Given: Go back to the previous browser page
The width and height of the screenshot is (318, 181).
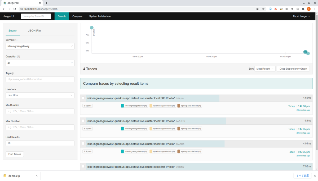Looking at the screenshot, I should coord(4,9).
